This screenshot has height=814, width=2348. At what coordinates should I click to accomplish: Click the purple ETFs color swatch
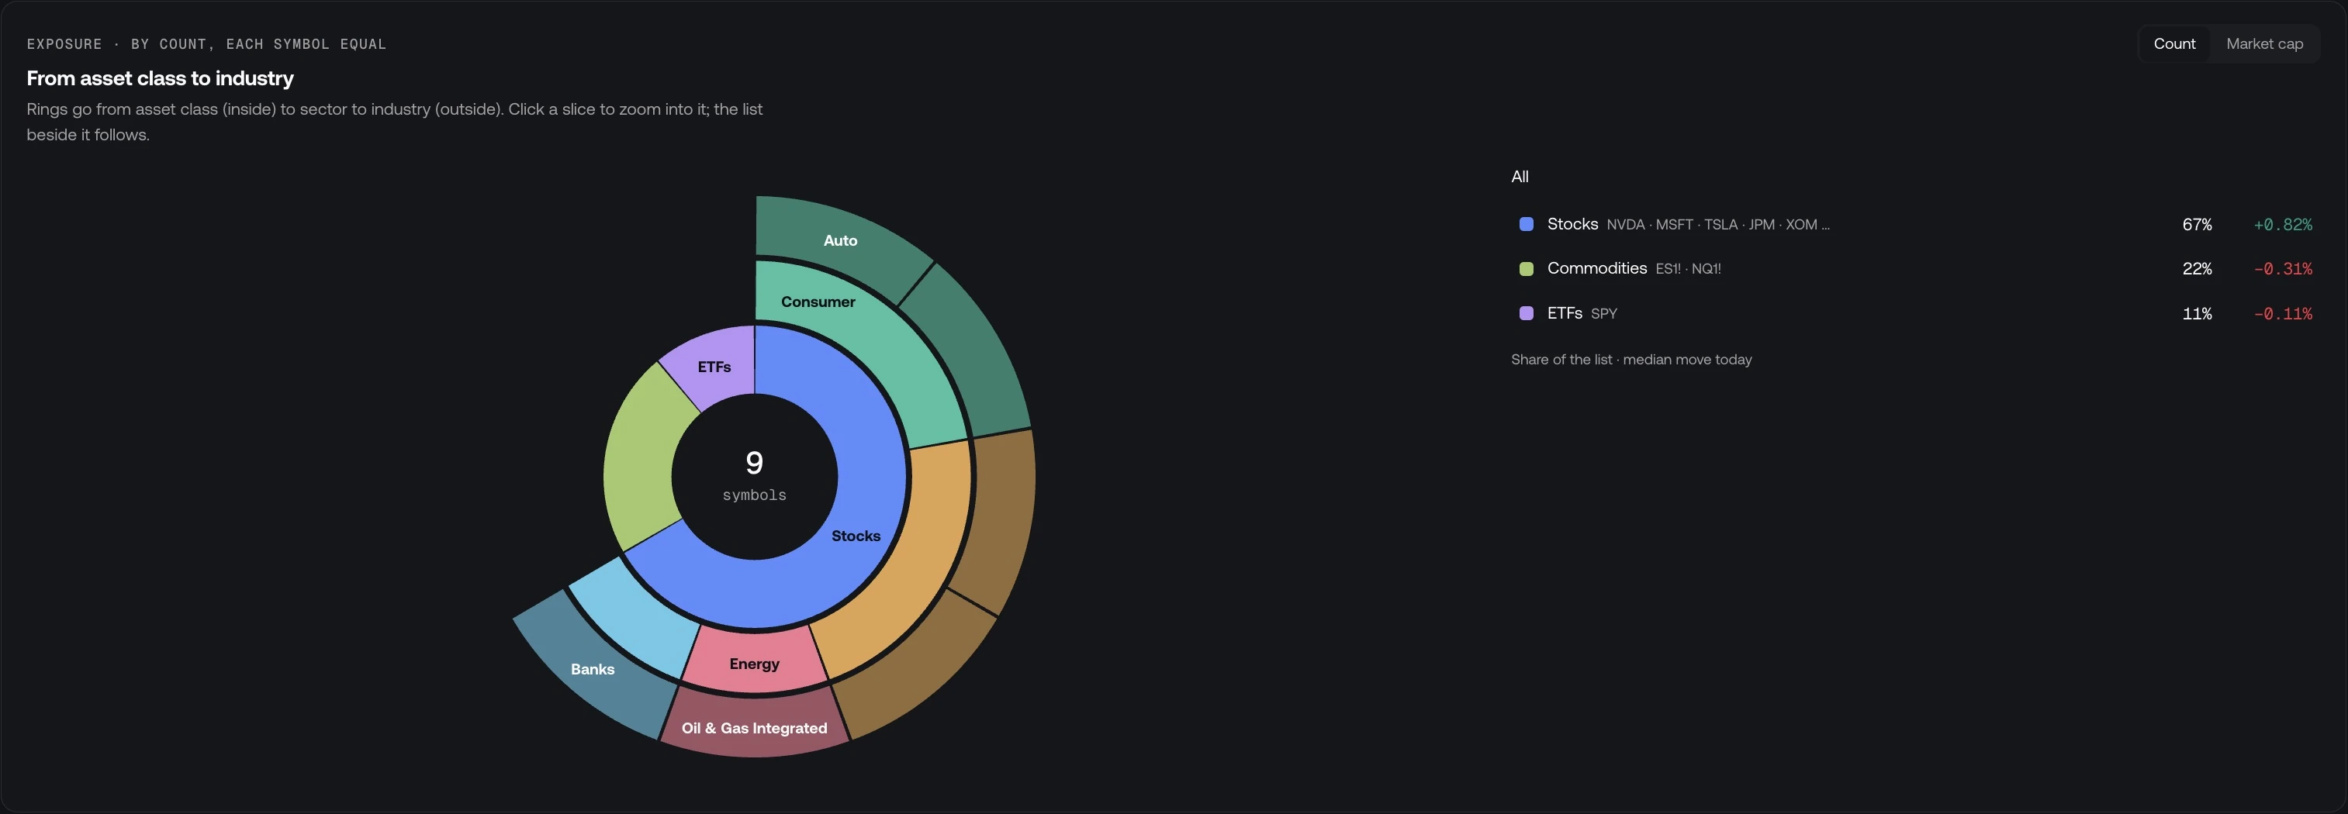tap(1526, 313)
